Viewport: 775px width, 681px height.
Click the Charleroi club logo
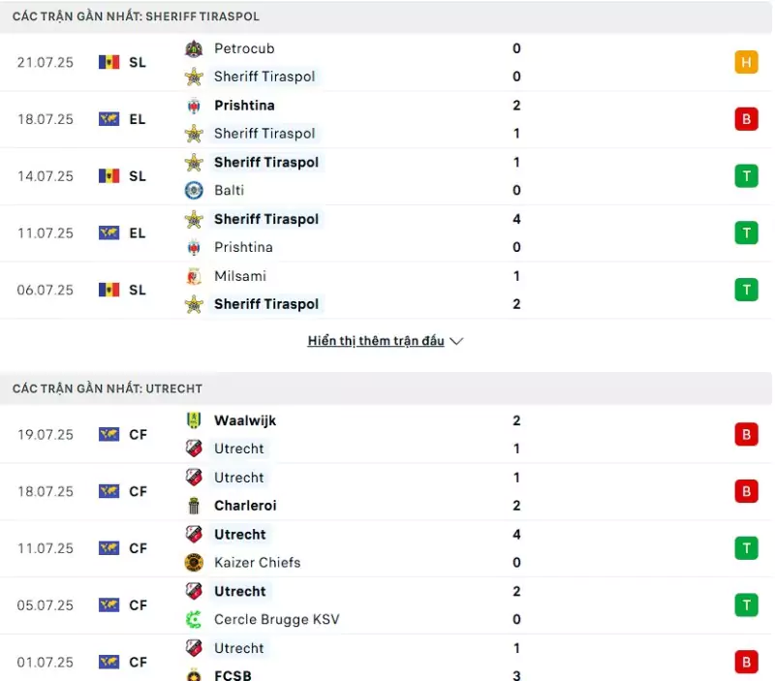click(194, 506)
